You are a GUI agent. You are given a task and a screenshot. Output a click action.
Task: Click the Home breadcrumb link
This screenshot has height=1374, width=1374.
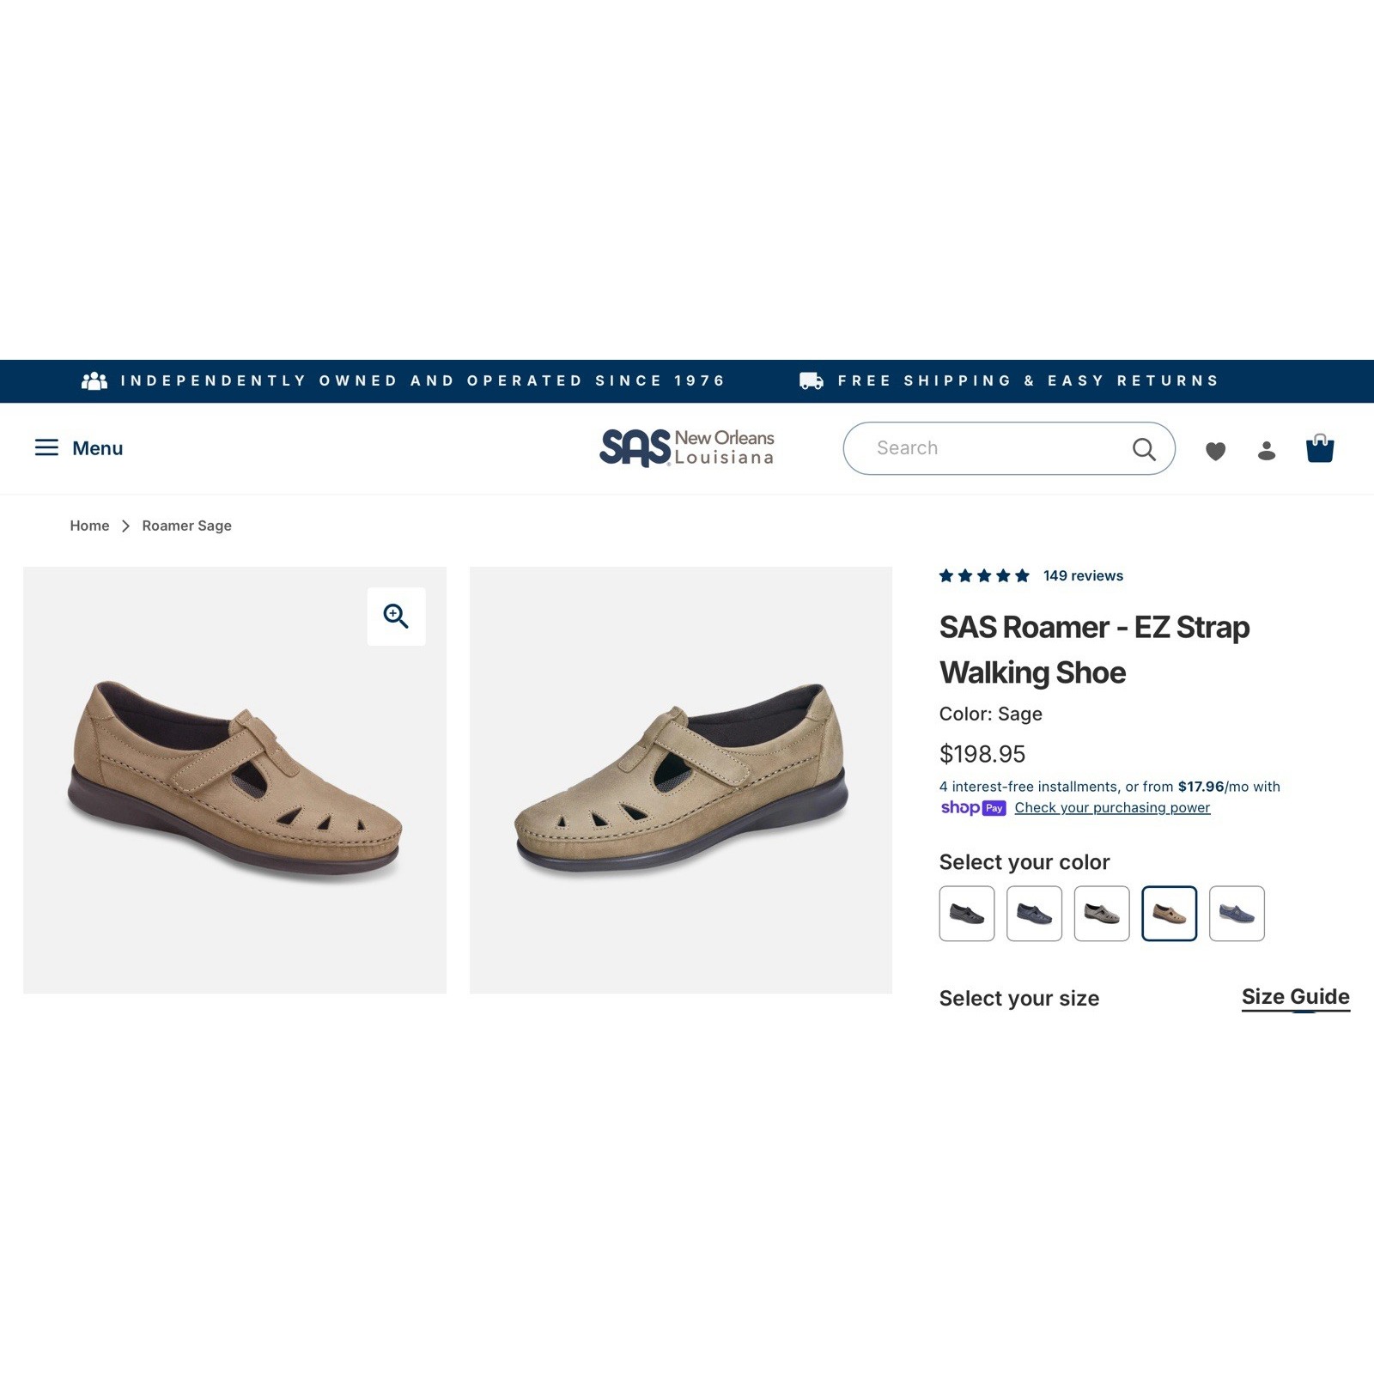pos(89,526)
